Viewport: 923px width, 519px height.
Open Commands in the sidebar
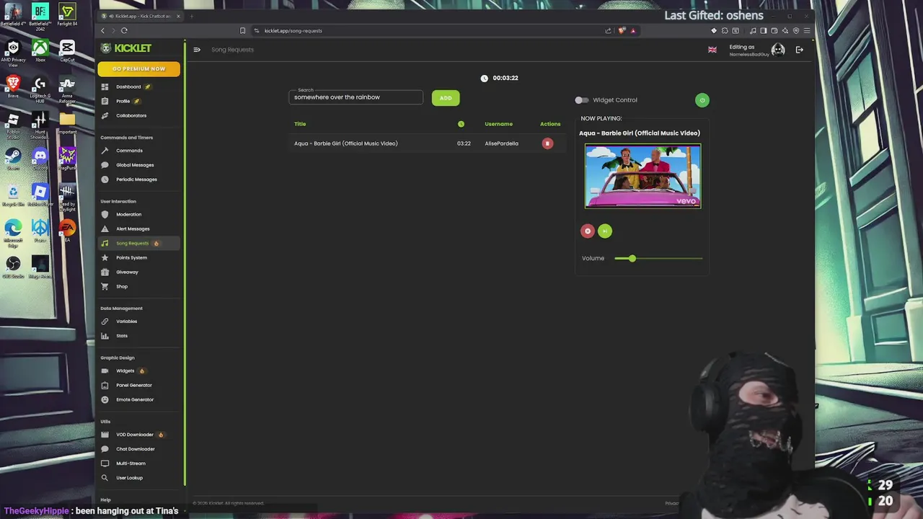tap(129, 151)
